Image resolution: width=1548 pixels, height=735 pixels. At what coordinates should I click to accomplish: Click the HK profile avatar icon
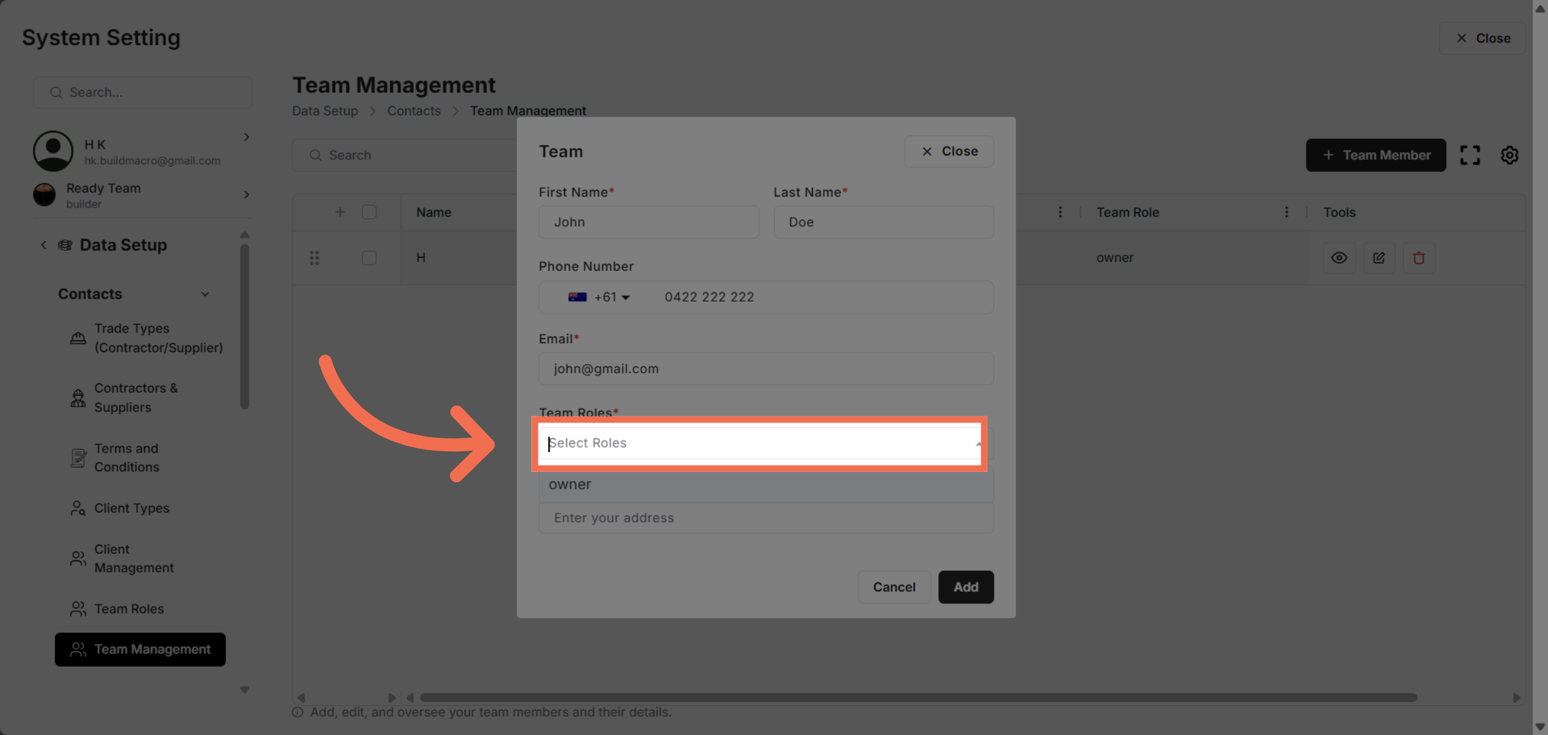tap(53, 152)
